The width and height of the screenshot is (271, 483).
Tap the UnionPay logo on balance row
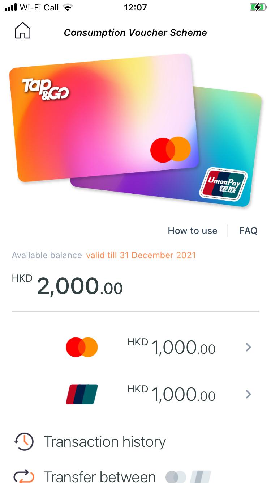tap(82, 394)
